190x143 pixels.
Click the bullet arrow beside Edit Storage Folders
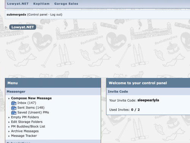pos(9,122)
